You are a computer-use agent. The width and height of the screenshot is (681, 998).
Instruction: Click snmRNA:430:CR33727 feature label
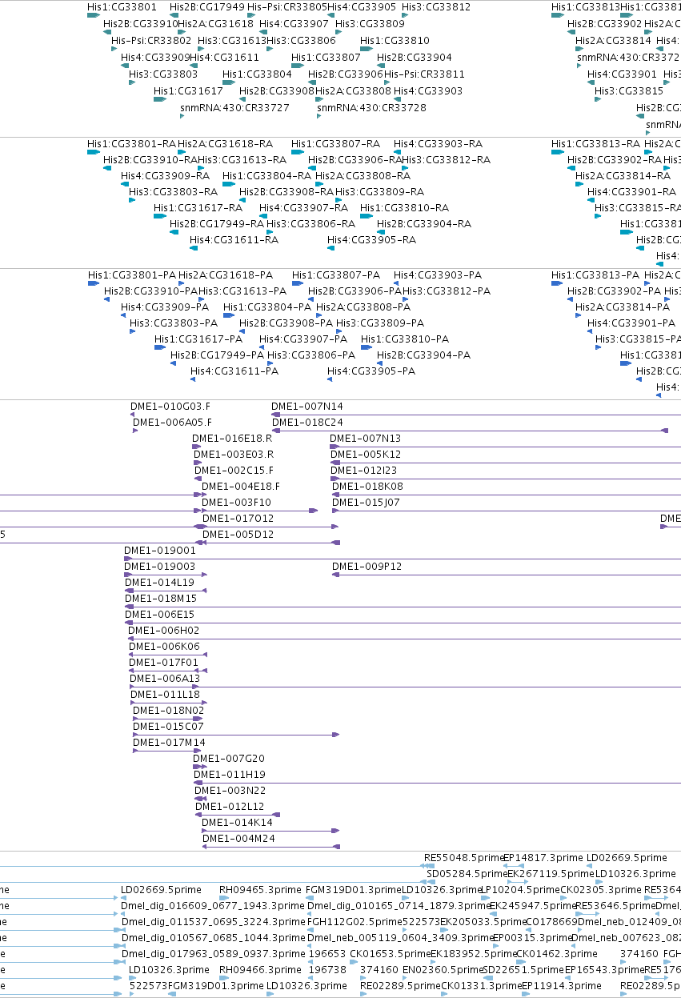coord(234,108)
